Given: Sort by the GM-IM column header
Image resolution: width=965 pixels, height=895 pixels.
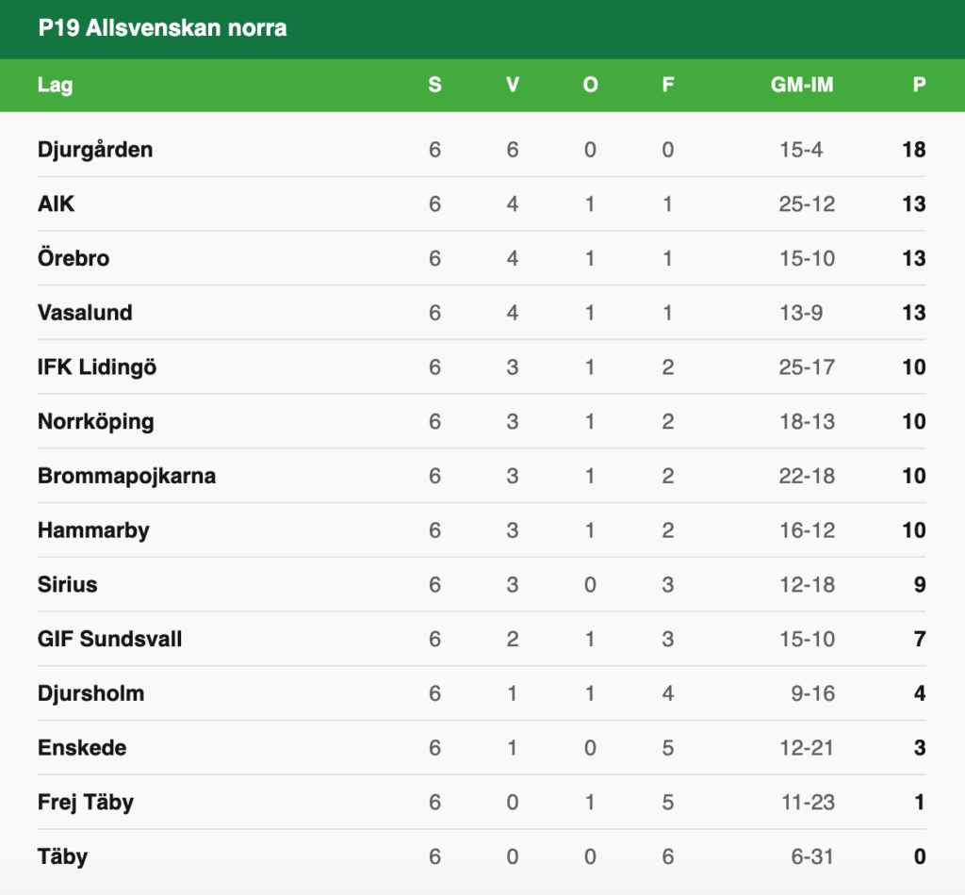Looking at the screenshot, I should 802,85.
